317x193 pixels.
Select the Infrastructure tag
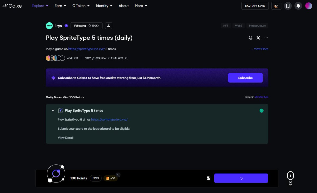click(x=257, y=26)
